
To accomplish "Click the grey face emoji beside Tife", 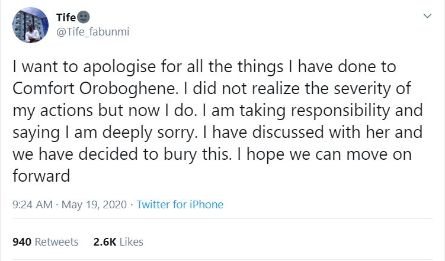I will click(84, 17).
